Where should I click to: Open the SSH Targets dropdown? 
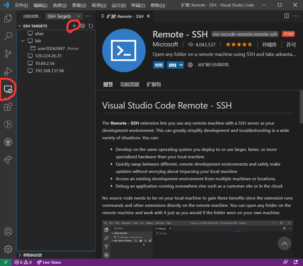coord(64,16)
